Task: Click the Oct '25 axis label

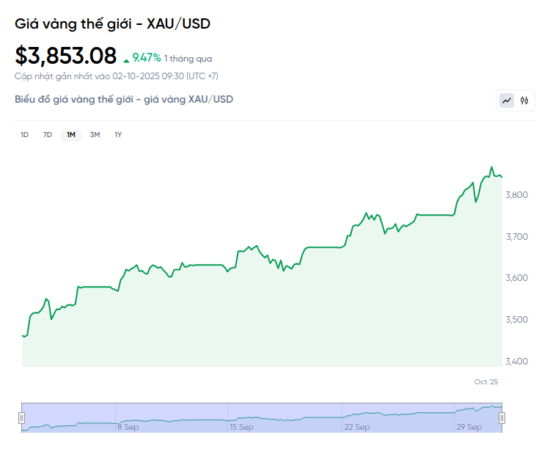Action: tap(486, 382)
